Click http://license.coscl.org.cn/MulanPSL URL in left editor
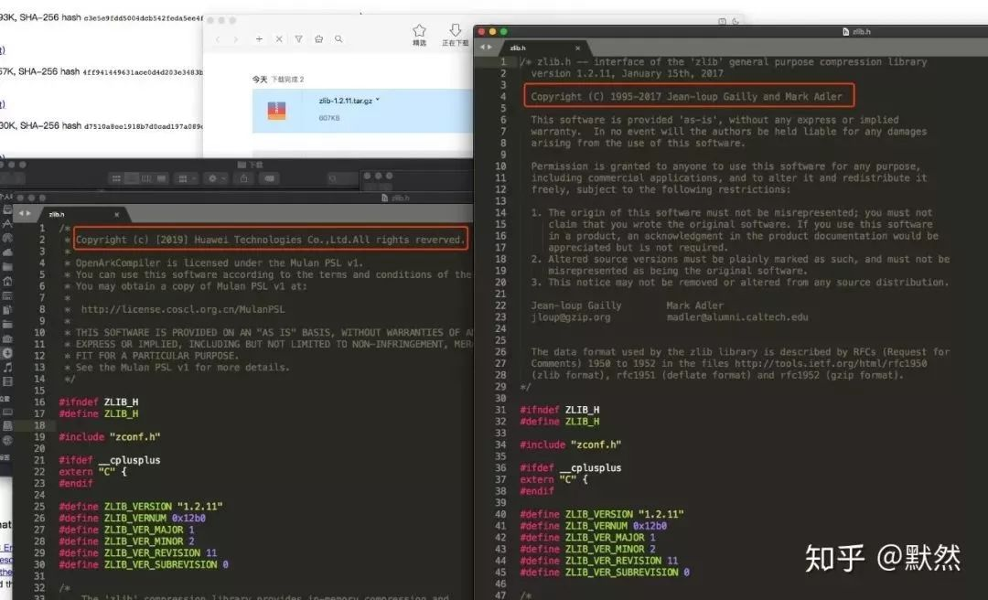Viewport: 988px width, 600px height. (183, 309)
